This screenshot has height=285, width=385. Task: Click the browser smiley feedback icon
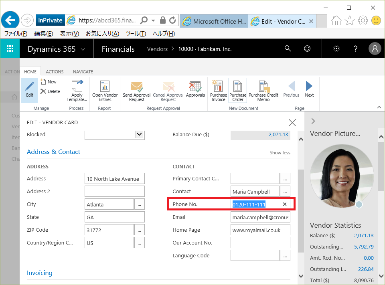click(376, 20)
